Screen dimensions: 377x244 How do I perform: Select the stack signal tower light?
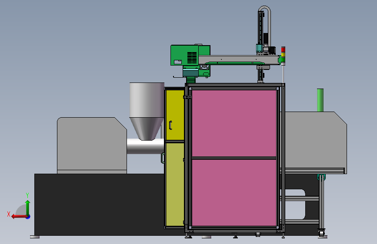point(283,56)
